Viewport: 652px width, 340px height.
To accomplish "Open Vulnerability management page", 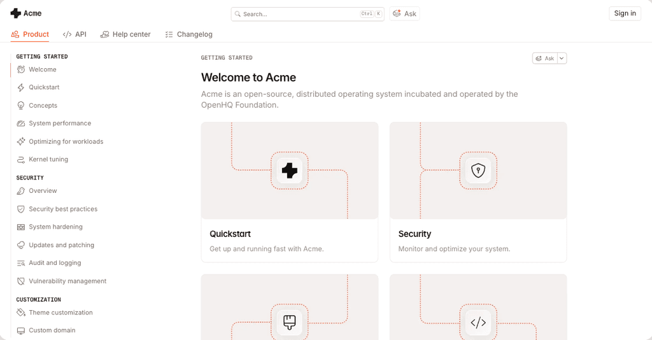I will 67,281.
